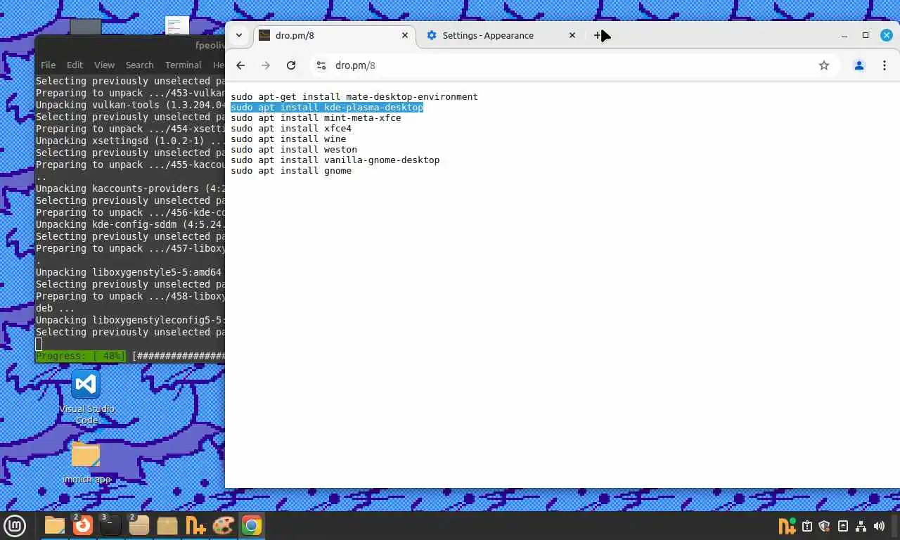
Task: Minimize the Chrome window
Action: point(844,35)
